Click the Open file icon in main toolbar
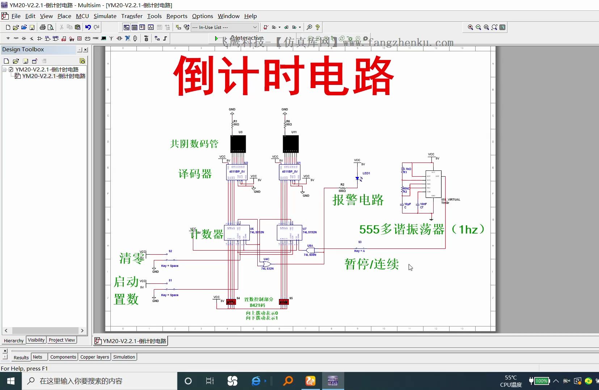This screenshot has width=599, height=390. (16, 27)
